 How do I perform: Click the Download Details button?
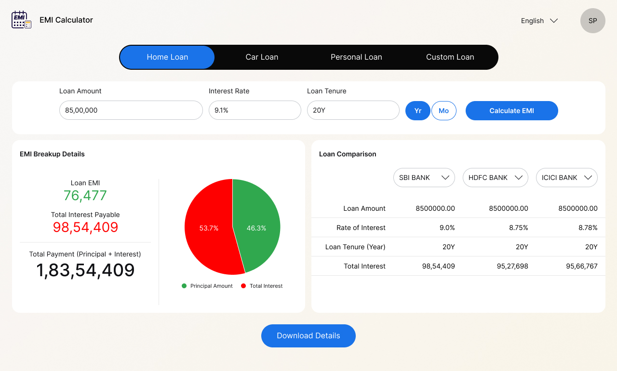pyautogui.click(x=308, y=335)
